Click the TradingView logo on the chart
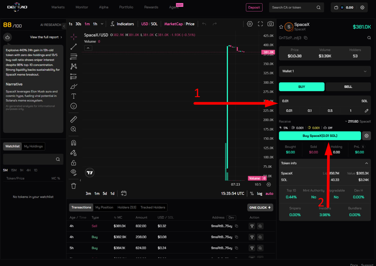The width and height of the screenshot is (376, 266). 90,173
